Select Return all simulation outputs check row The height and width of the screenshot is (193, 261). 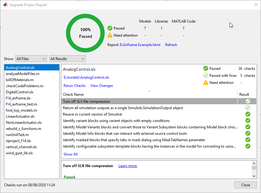pos(149,108)
